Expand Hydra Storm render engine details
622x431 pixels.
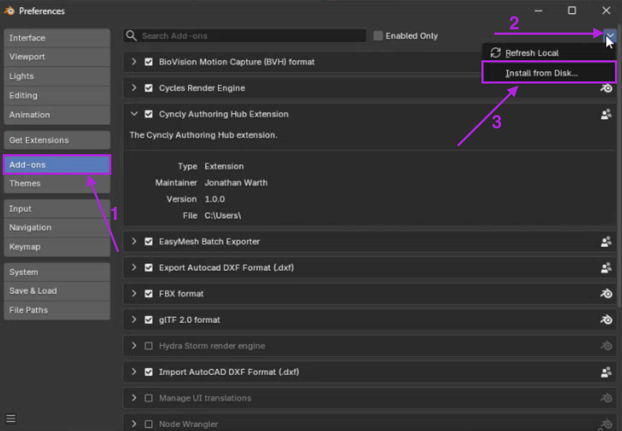click(x=134, y=346)
